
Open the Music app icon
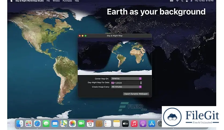click(x=134, y=124)
